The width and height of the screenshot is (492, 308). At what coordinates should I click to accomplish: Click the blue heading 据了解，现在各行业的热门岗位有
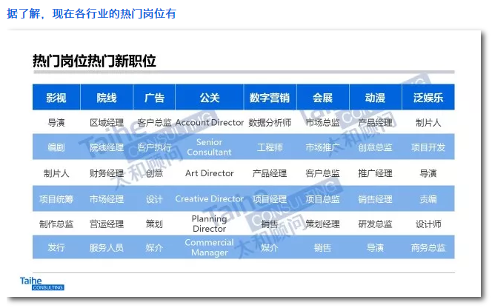92,13
